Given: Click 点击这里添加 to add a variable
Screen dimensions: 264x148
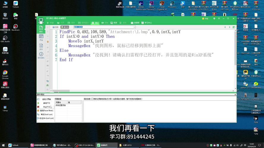Looking at the screenshot, I should pyautogui.click(x=61, y=105).
